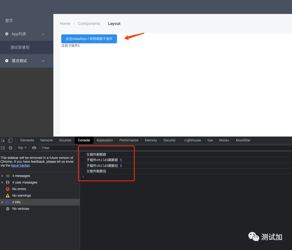This screenshot has height=250, width=292.
Task: Collapse the App列表 sidebar menu
Action: point(43,34)
